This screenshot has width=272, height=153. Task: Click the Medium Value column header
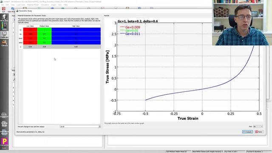[x=44, y=26]
